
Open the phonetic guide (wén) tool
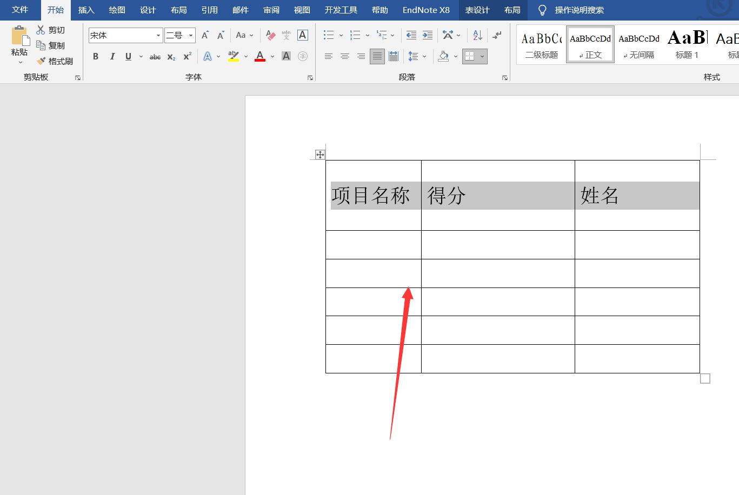click(287, 36)
